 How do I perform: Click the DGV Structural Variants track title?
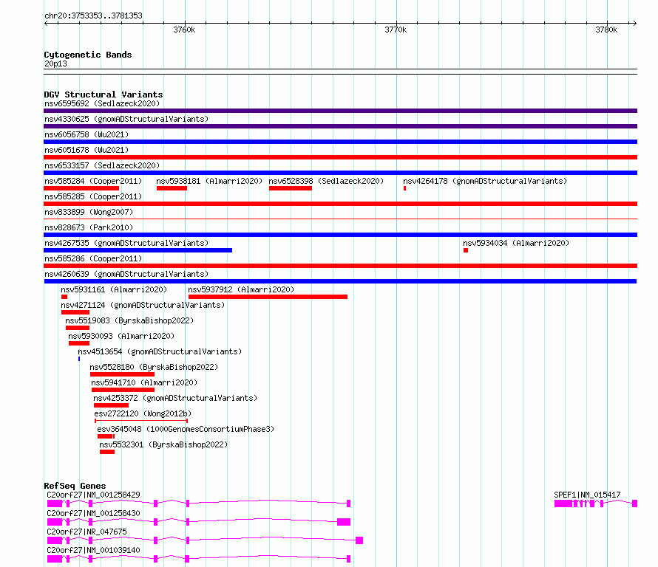click(104, 94)
